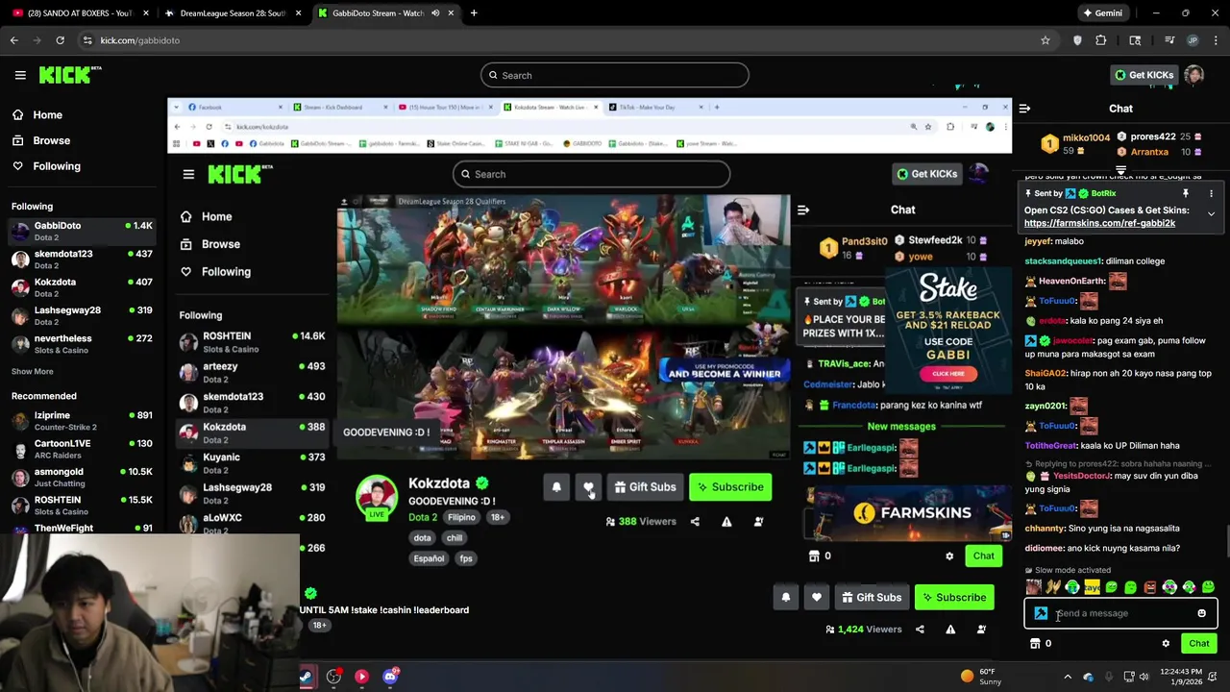This screenshot has height=692, width=1230.
Task: Click Stake promo code GABBI banner
Action: [x=947, y=329]
